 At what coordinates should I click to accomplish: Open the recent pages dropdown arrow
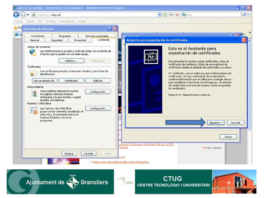point(28,15)
